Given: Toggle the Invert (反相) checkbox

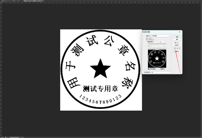Looking at the screenshot, I should [174, 51].
